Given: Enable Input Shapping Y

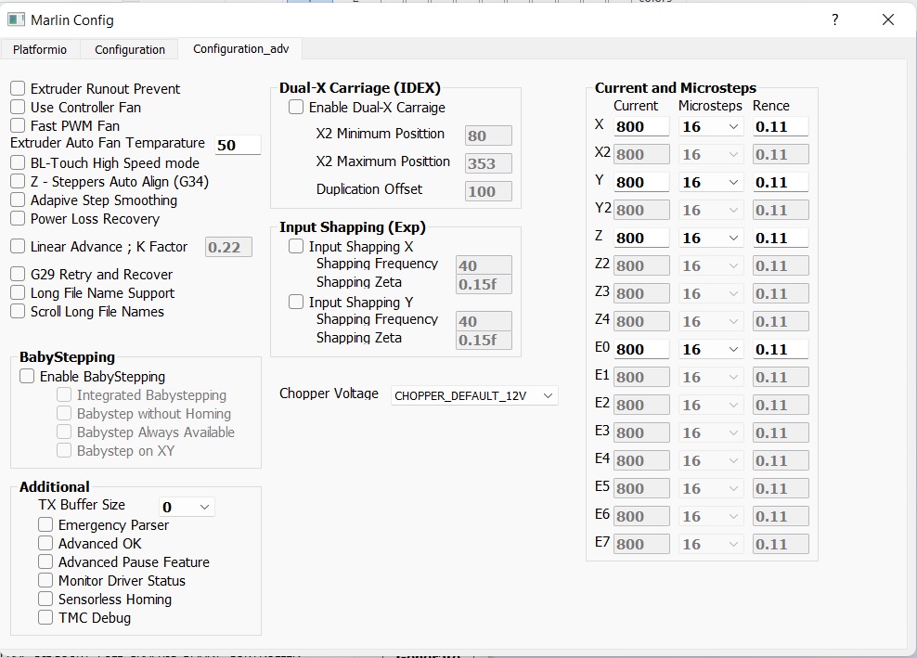Looking at the screenshot, I should [x=294, y=302].
